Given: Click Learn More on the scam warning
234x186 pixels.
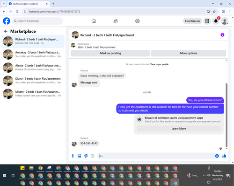Looking at the screenshot, I should pyautogui.click(x=179, y=129).
